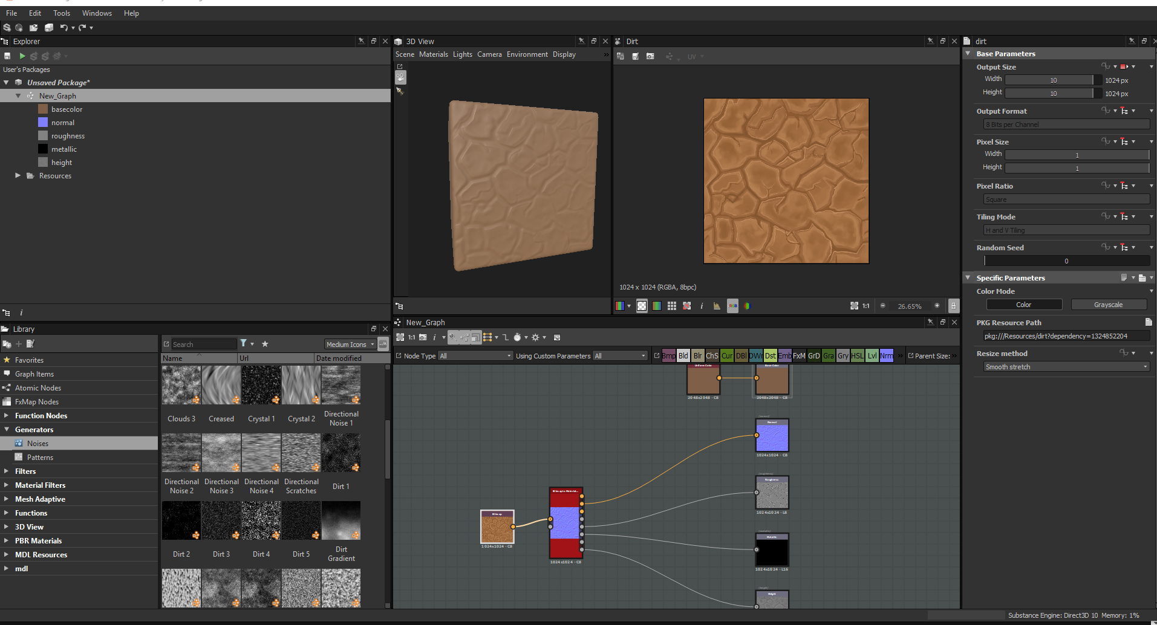This screenshot has height=625, width=1157.
Task: Add Levels node via Lvl shortcut
Action: (x=872, y=355)
